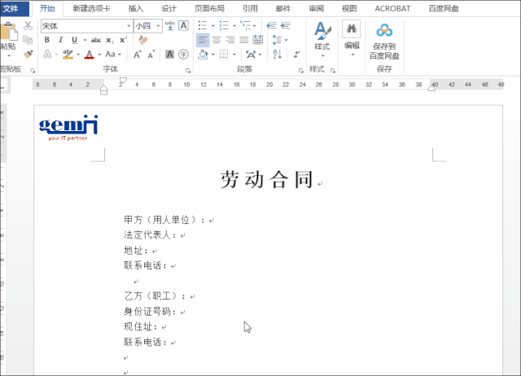This screenshot has height=376, width=521.
Task: Click Decrease Indent icon
Action: coord(271,25)
